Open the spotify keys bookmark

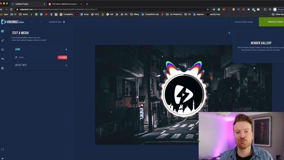[x=213, y=14]
